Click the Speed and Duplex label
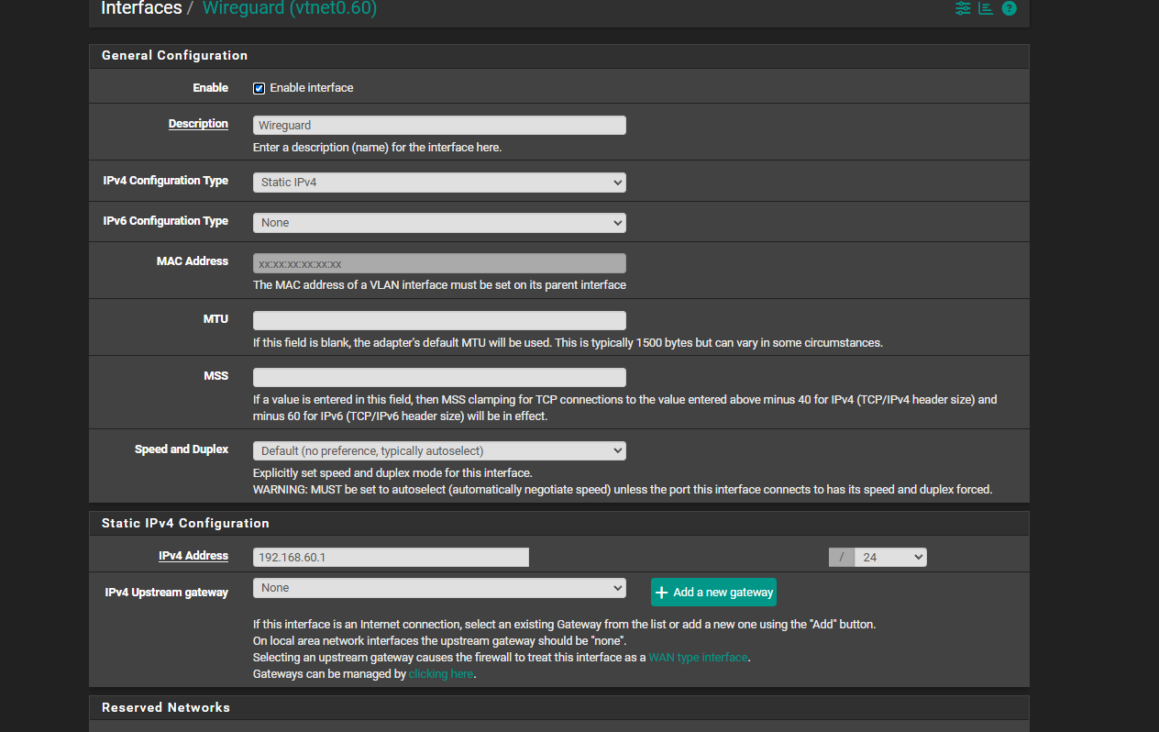1159x732 pixels. click(182, 449)
